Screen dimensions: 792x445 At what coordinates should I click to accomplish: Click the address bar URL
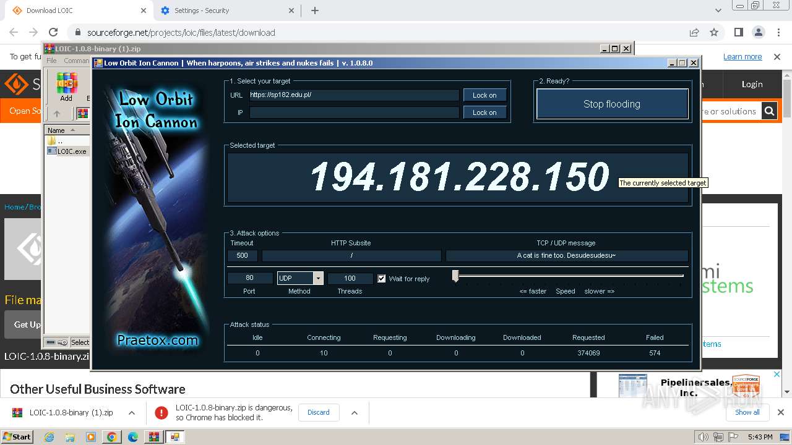click(181, 33)
